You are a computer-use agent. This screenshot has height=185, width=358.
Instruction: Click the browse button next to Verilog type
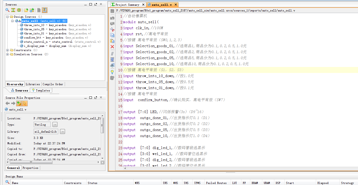(x=55, y=125)
